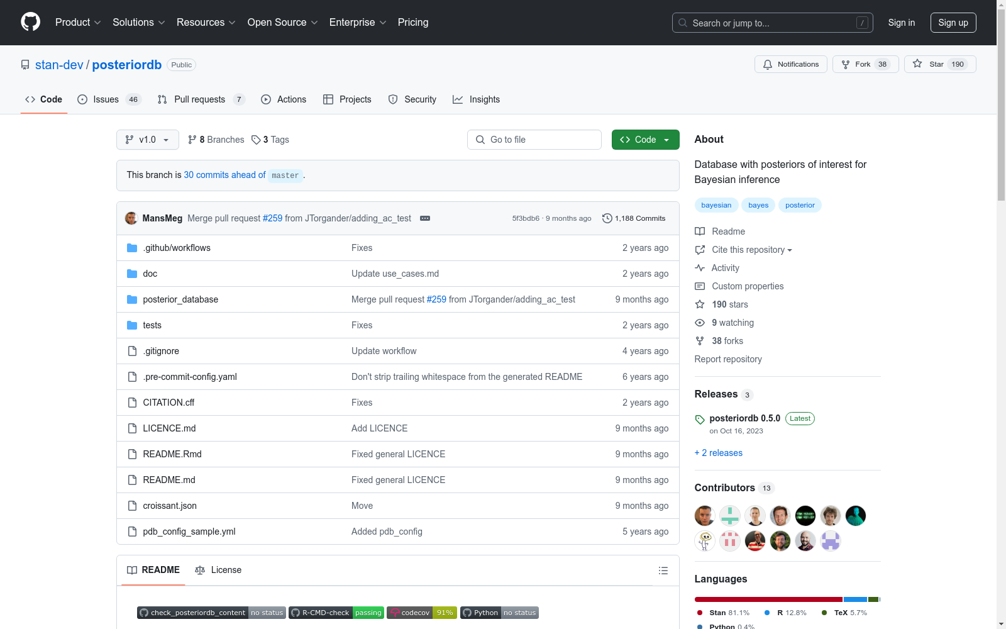Viewport: 1006px width, 629px height.
Task: Open the Pricing menu link
Action: (x=413, y=23)
